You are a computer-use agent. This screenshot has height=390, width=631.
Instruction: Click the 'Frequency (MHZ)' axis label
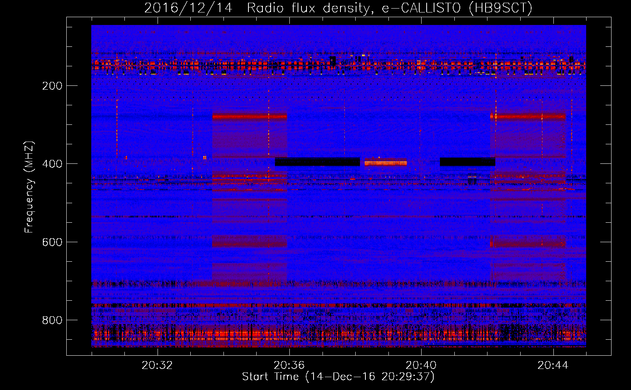pos(29,187)
